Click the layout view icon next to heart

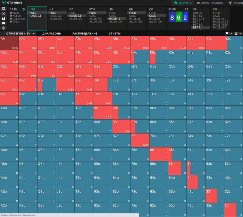pyautogui.click(x=236, y=33)
